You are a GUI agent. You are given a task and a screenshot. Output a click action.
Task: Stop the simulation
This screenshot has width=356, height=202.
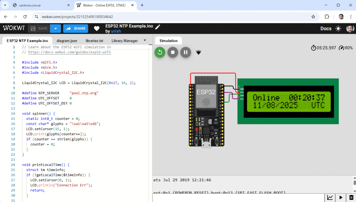[x=172, y=52]
